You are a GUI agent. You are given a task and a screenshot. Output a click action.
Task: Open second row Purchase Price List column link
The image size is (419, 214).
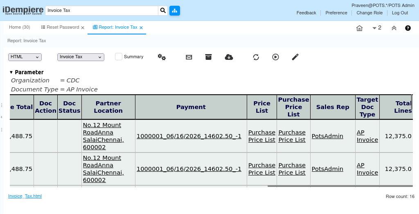[292, 169]
